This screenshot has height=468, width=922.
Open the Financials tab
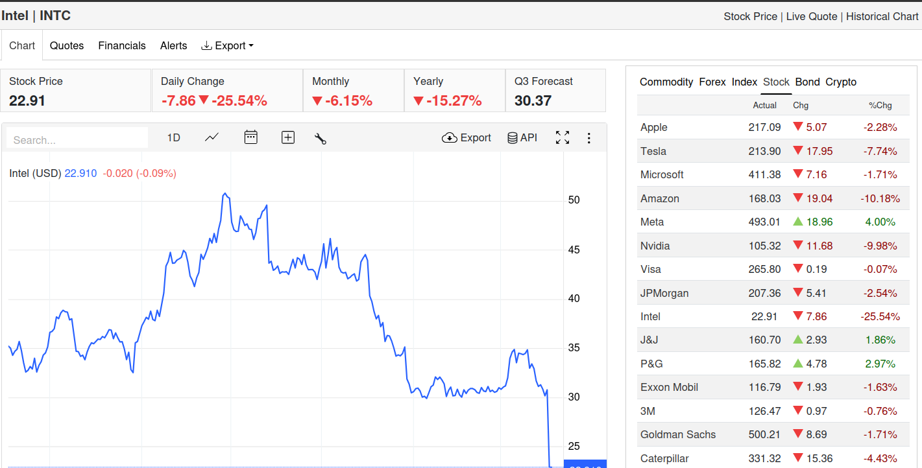pyautogui.click(x=122, y=45)
